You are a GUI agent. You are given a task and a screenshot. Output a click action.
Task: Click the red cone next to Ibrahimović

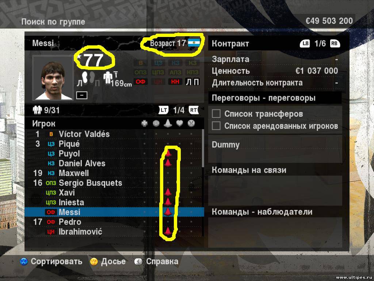(168, 231)
